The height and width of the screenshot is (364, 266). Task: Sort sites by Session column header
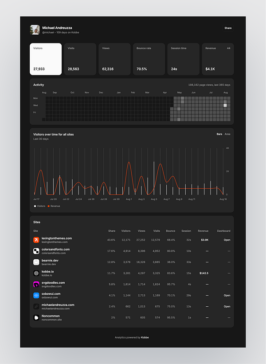pos(186,231)
